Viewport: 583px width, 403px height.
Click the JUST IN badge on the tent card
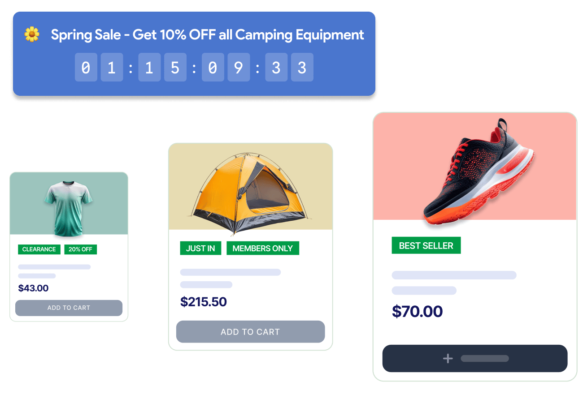point(200,248)
